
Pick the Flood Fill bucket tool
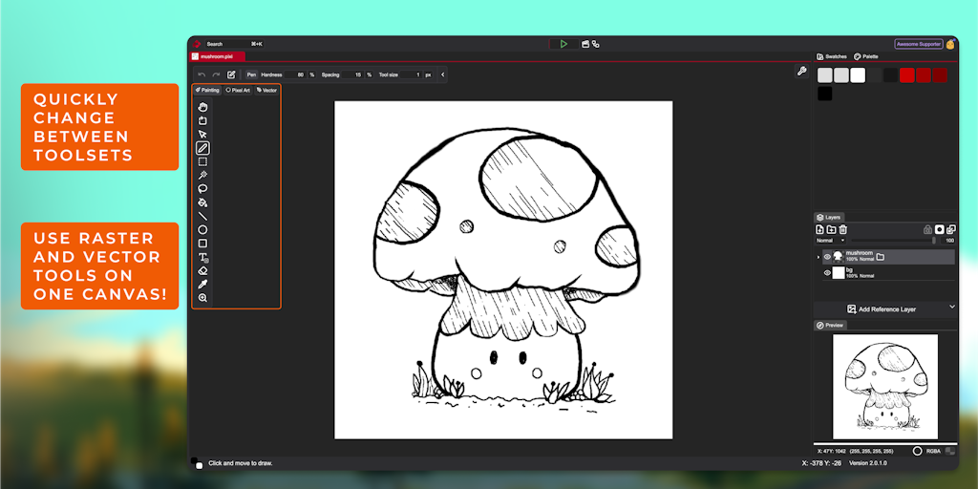(x=202, y=202)
